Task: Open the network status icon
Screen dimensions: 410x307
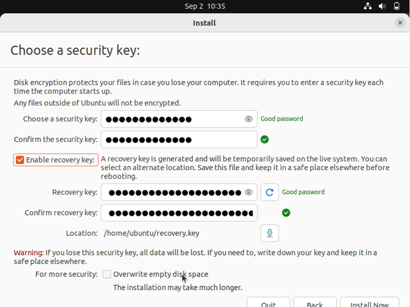Action: 368,6
